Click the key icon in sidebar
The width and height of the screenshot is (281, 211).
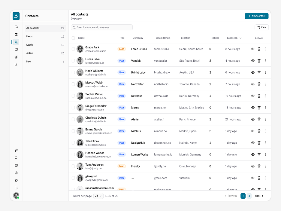point(16,150)
